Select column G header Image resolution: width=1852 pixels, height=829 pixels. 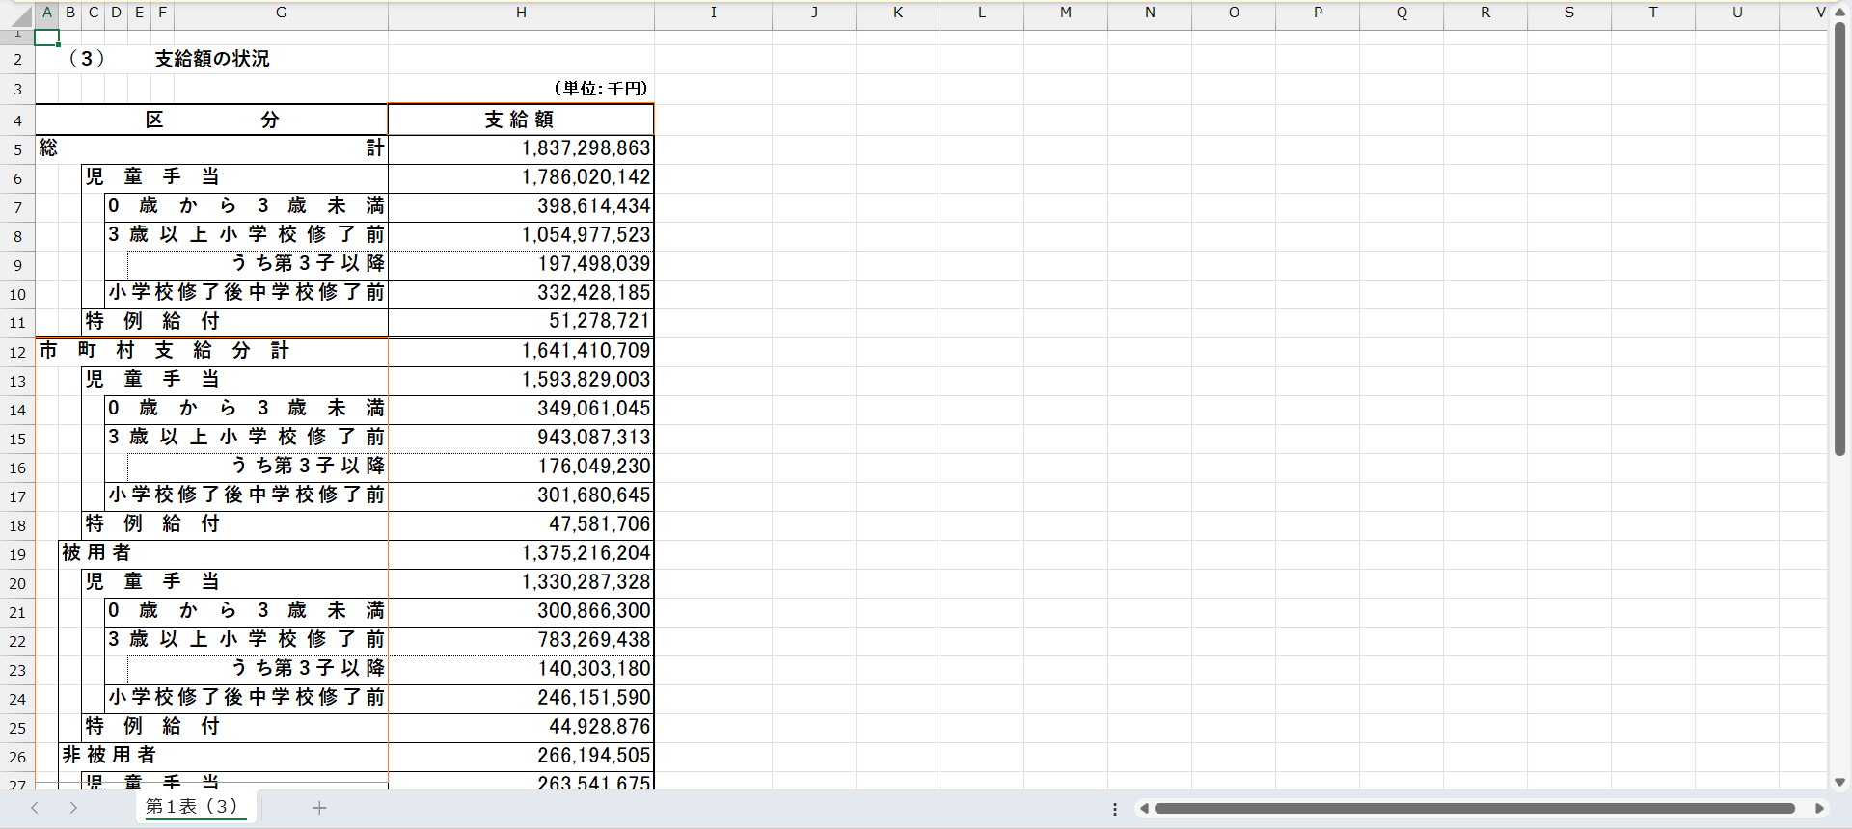[281, 13]
